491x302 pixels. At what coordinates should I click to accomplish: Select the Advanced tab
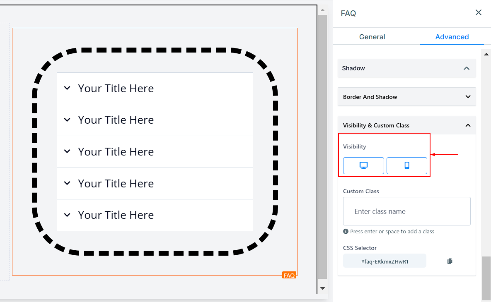(452, 37)
